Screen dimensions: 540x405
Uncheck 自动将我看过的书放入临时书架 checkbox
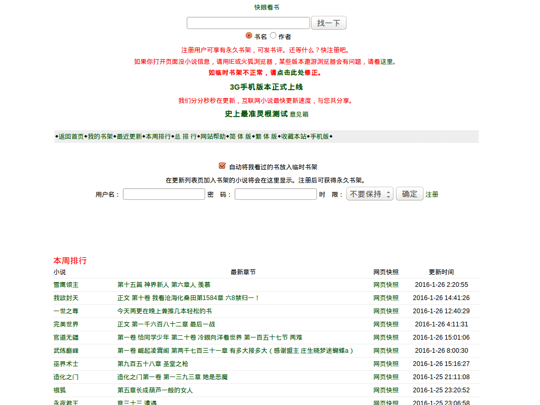pos(223,166)
